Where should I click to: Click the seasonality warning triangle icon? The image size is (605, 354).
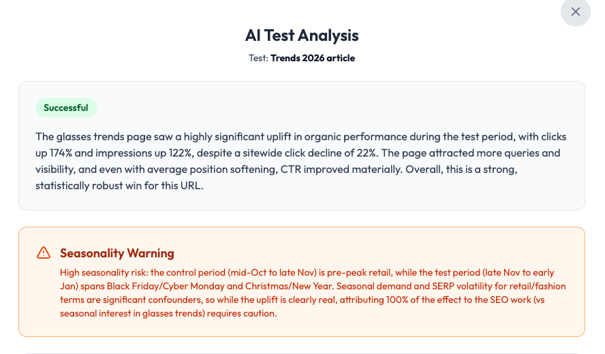(44, 253)
